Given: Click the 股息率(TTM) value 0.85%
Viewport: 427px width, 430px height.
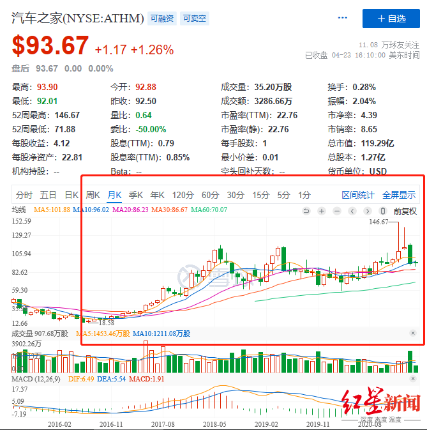Looking at the screenshot, I should click(x=178, y=157).
